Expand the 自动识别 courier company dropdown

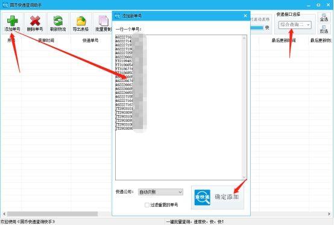click(160, 192)
